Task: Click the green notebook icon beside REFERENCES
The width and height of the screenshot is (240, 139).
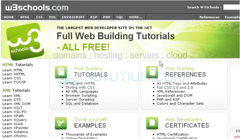Action: coord(152,72)
